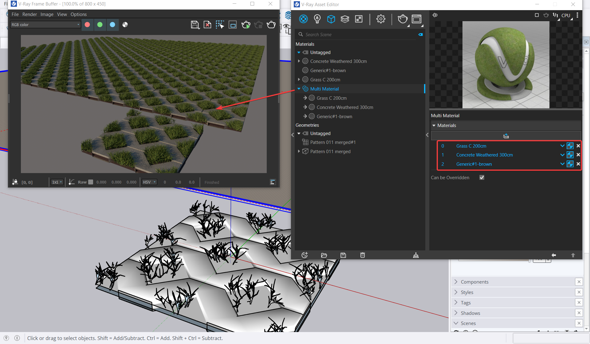Start render with teapot icon in Asset Editor
This screenshot has height=344, width=590.
point(403,19)
